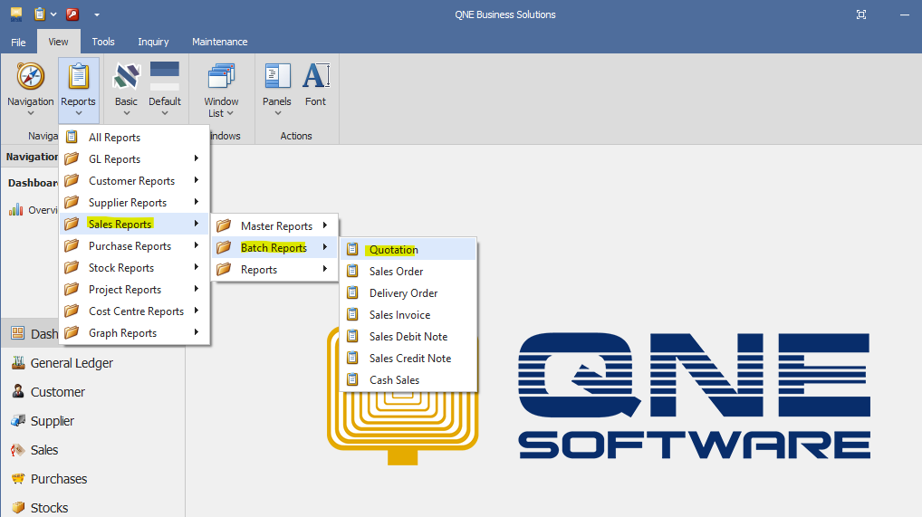Open Graph Reports menu entry
This screenshot has width=922, height=517.
(x=134, y=333)
